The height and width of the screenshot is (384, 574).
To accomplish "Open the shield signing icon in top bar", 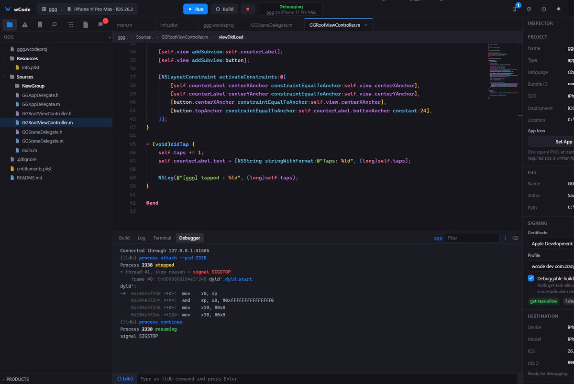I will (529, 9).
